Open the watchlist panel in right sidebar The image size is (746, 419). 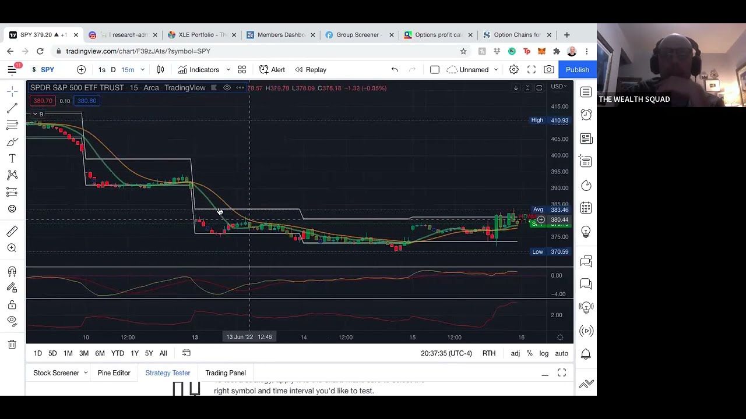pos(586,92)
